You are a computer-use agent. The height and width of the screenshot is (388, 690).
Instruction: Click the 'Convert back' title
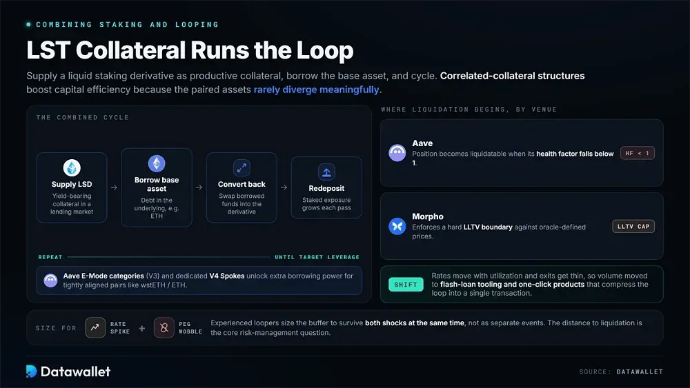(x=241, y=184)
